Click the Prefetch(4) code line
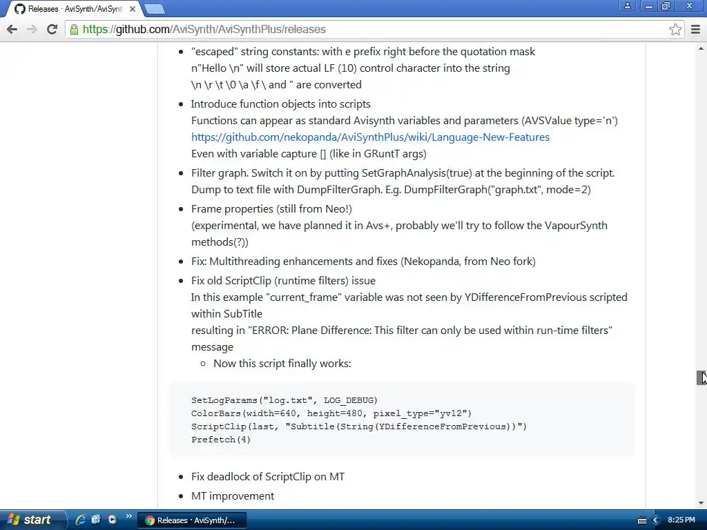707x530 pixels. pyautogui.click(x=220, y=440)
